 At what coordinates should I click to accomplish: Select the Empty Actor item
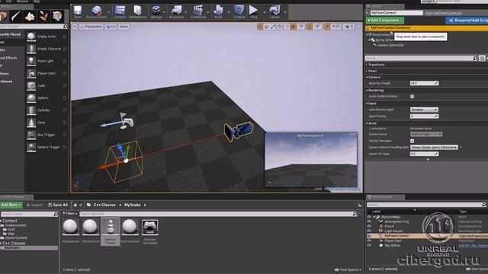[x=47, y=37]
